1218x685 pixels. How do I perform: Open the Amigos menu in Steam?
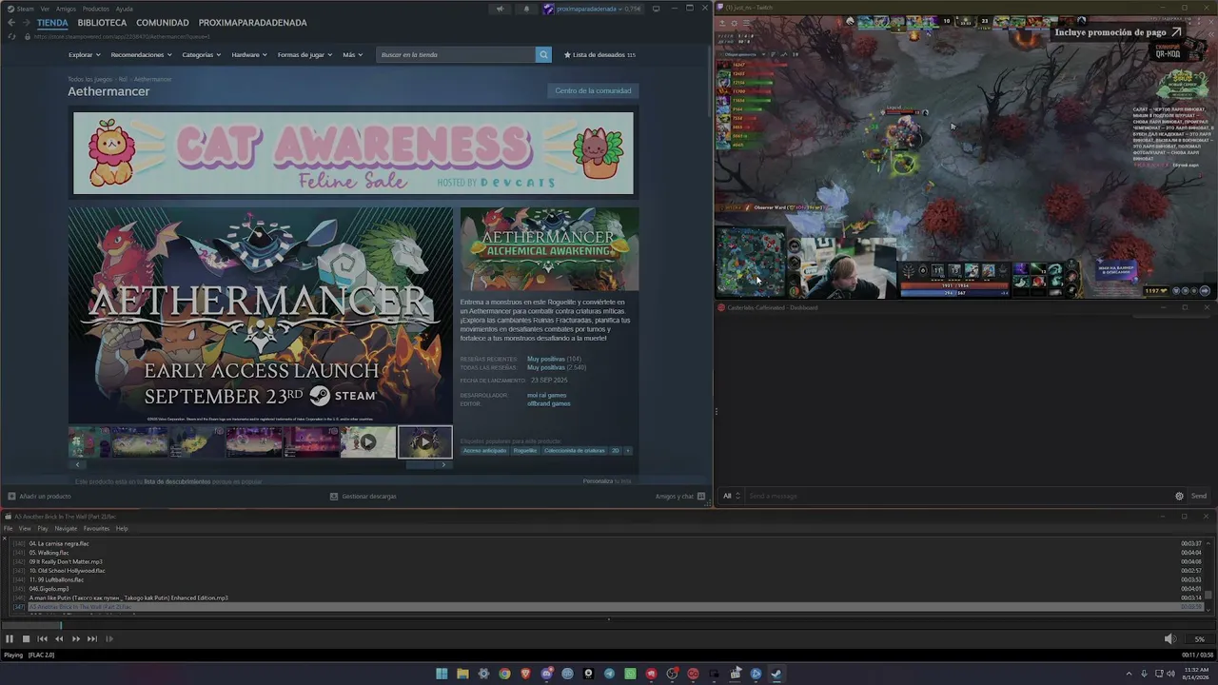66,9
